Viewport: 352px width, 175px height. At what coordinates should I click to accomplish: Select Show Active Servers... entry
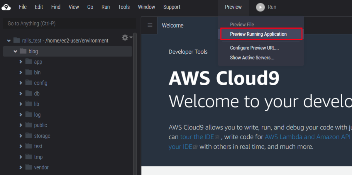252,57
